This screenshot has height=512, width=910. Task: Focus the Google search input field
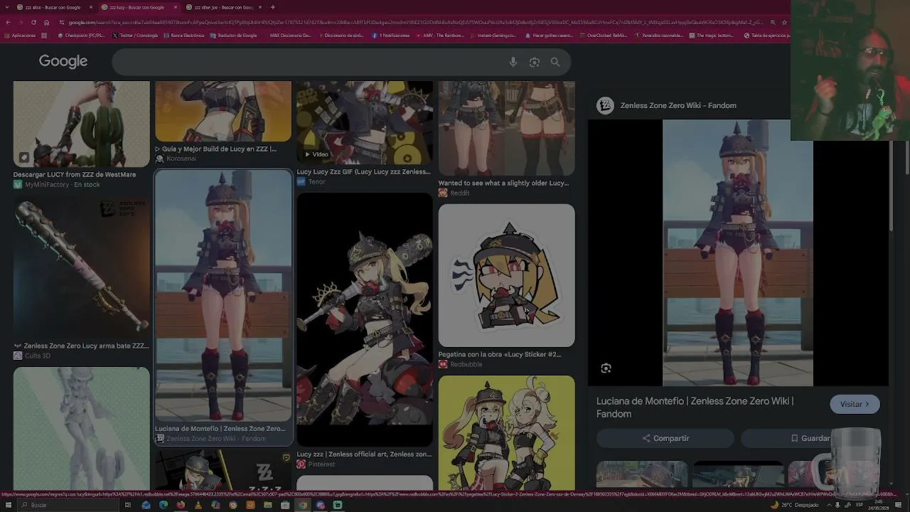pyautogui.click(x=309, y=63)
